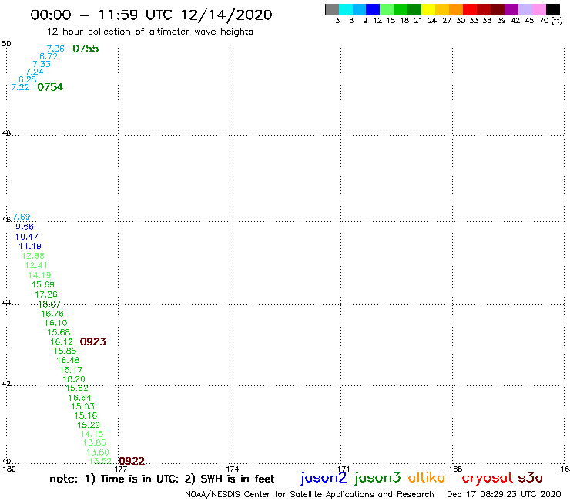This screenshot has height=501, width=570.
Task: Click the purple swatch in the legend
Action: pos(511,9)
